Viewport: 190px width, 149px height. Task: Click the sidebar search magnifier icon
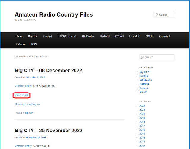[142, 57]
